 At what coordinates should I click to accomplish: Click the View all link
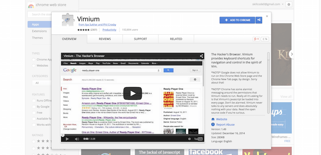(x=286, y=96)
